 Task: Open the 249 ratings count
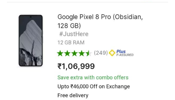(101, 53)
